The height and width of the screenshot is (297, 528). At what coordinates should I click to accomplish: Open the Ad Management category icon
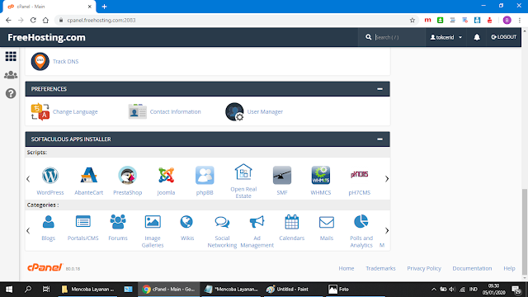point(257,222)
